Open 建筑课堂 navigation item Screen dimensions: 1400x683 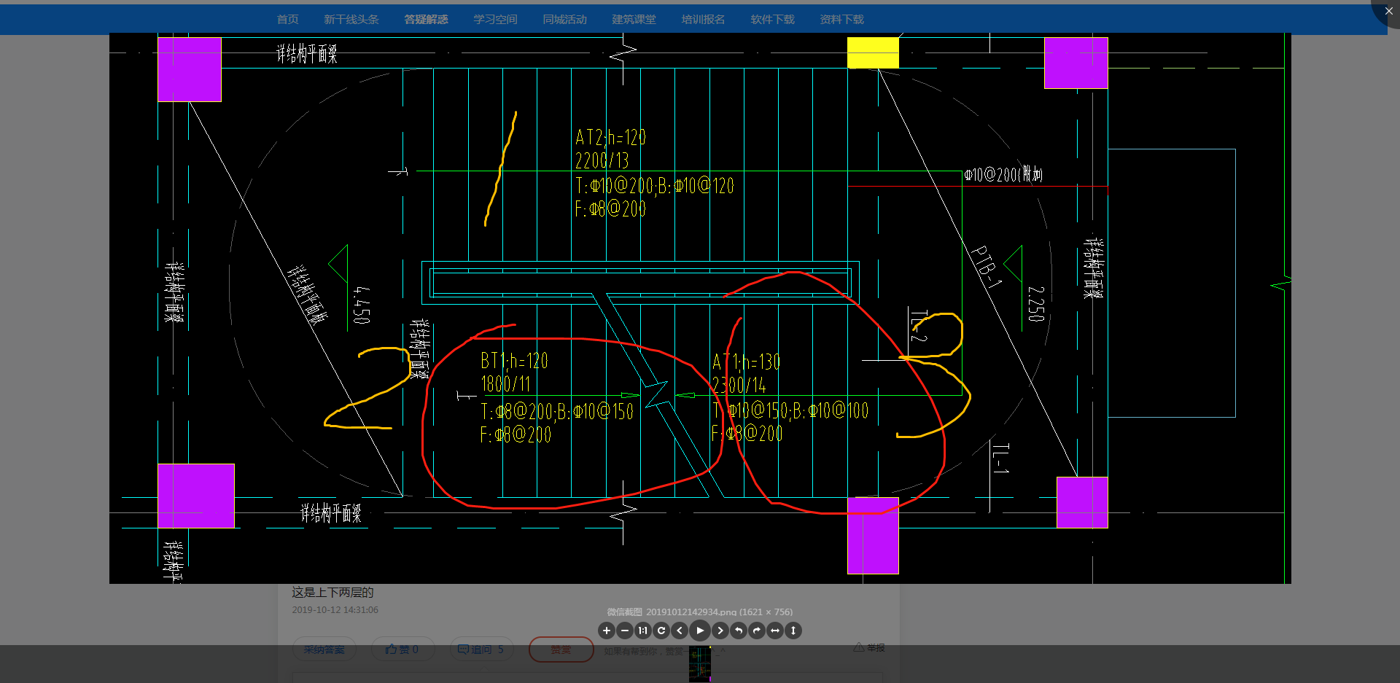click(x=634, y=20)
